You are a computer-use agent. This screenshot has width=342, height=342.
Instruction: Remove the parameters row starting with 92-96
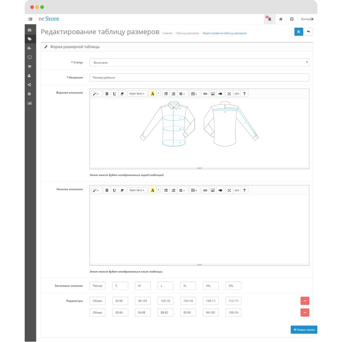[305, 301]
